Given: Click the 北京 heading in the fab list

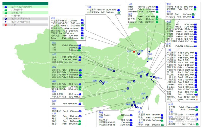Looking at the screenshot, I should pos(53,18).
